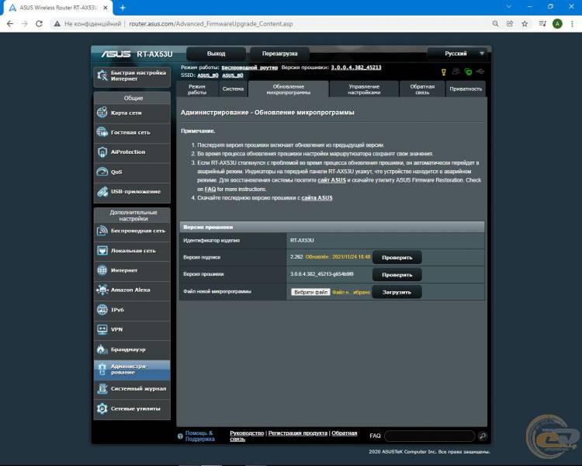The height and width of the screenshot is (466, 582).
Task: Click the Перезагрузка reboot button
Action: [x=280, y=54]
